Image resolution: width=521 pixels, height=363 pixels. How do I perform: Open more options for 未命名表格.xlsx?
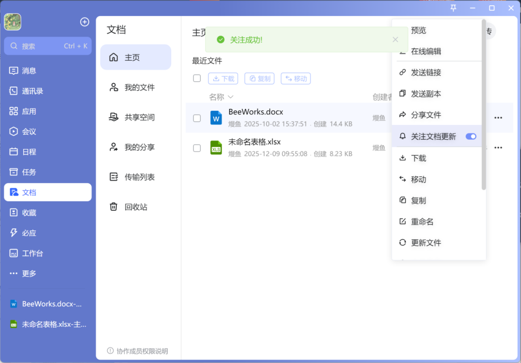498,148
